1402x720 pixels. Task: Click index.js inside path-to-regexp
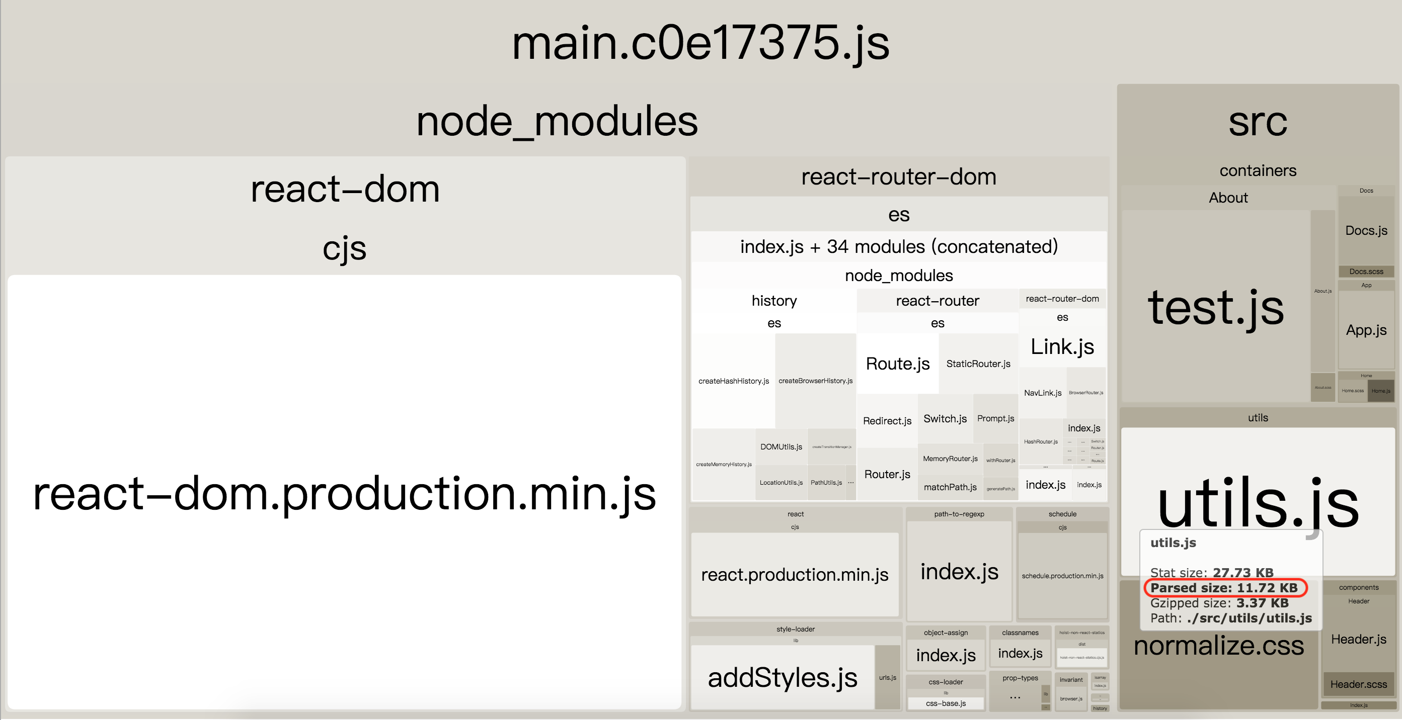coord(959,571)
